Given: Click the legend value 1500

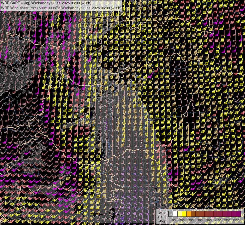Looking at the screenshot, I should click(236, 220).
